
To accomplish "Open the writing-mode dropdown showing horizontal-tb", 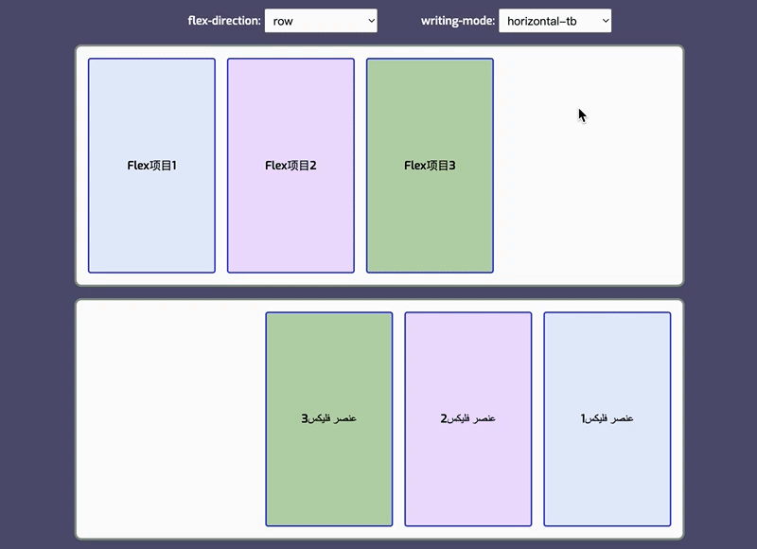I will [x=554, y=21].
